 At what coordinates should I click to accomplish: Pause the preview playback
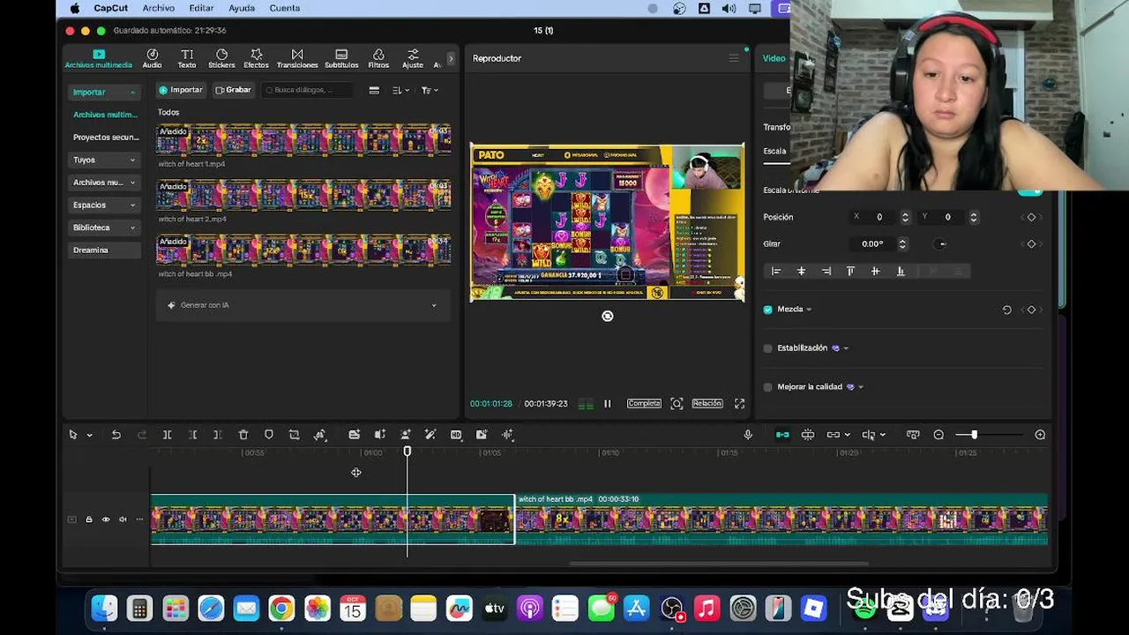click(x=608, y=404)
